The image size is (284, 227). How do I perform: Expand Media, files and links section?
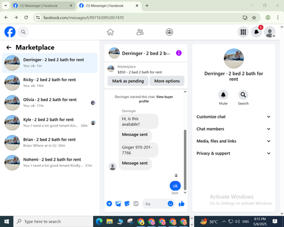point(233,141)
